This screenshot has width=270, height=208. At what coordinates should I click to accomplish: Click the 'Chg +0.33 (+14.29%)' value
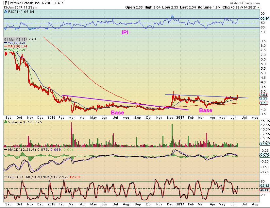(239, 7)
